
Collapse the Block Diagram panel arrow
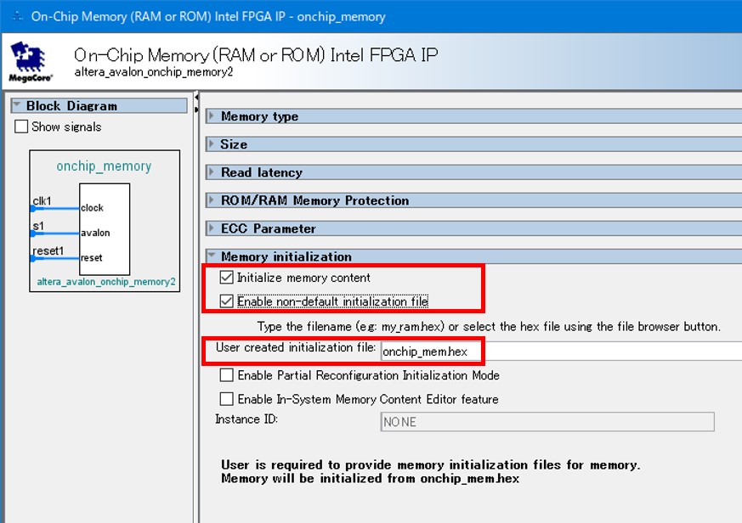17,106
